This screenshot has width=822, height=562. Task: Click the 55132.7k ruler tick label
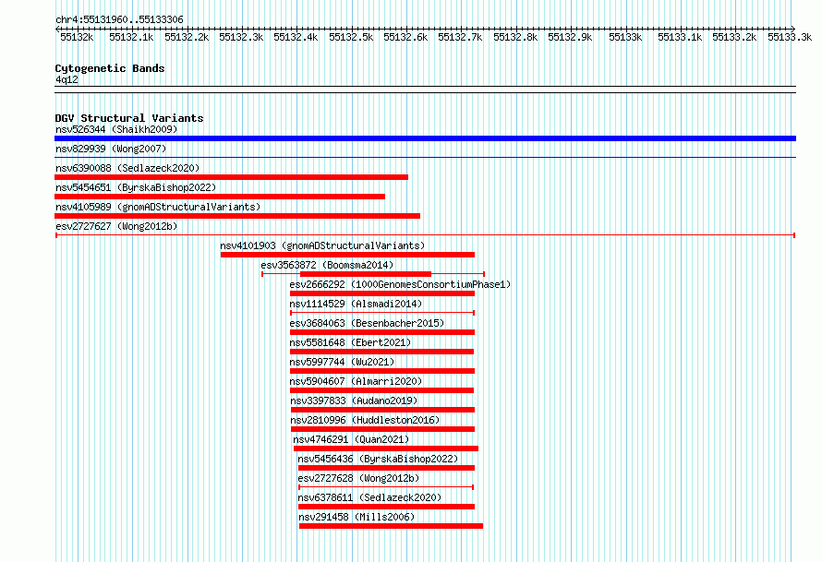click(x=460, y=37)
